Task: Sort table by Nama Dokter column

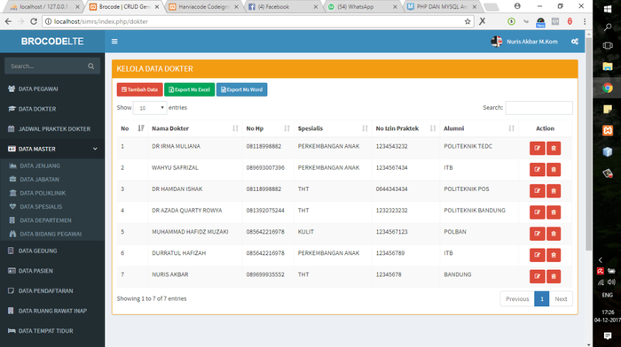Action: 195,128
